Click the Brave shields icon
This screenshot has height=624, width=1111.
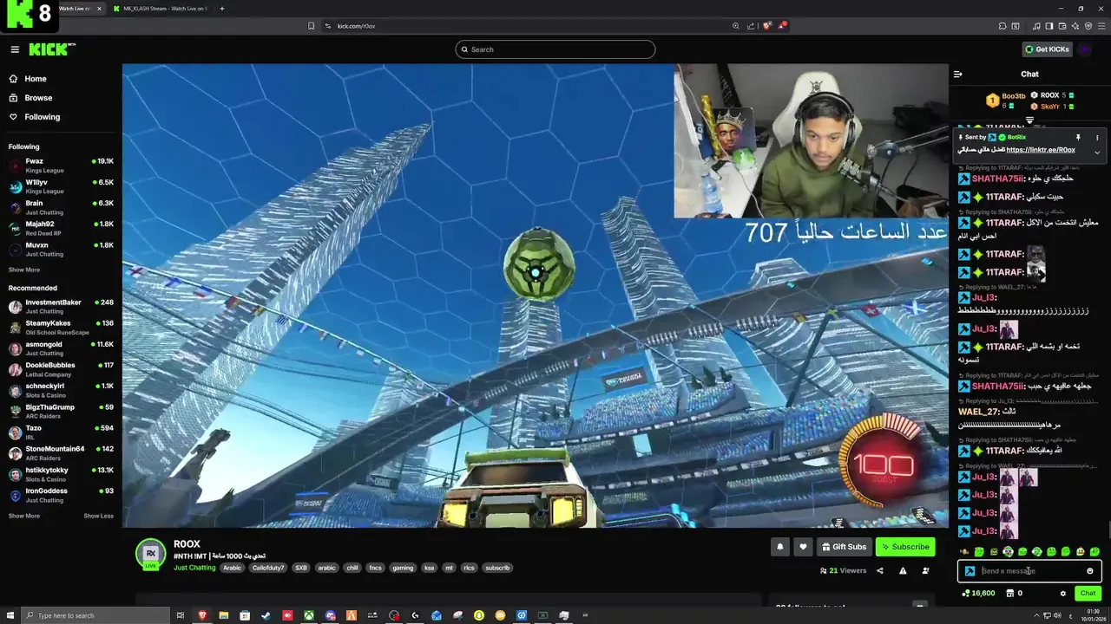pos(766,26)
